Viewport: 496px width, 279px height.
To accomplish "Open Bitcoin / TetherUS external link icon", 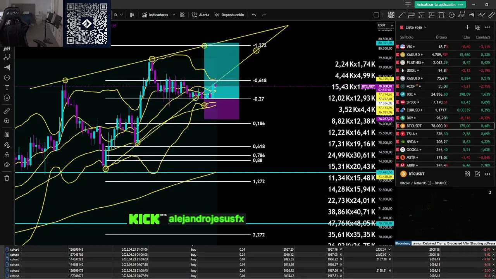I will pos(429,183).
